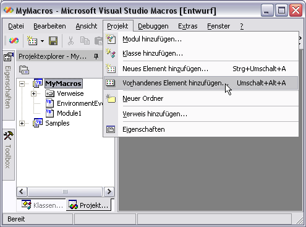
Task: Close the open Projekt menu
Action: (117, 26)
